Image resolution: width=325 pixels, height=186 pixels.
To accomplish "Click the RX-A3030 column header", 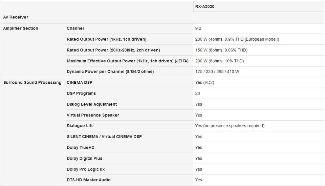I will (x=204, y=6).
